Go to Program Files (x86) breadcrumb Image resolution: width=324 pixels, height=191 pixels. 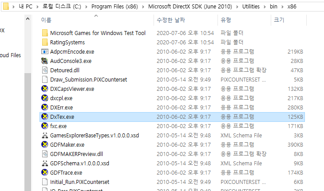(x=115, y=7)
